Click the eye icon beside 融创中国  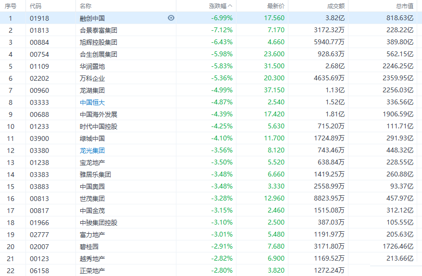[171, 18]
